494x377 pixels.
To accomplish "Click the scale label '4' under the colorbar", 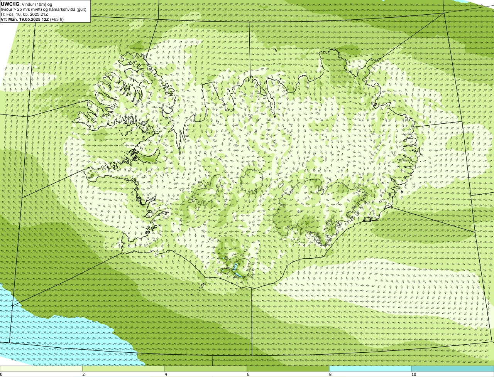I will 166,374.
